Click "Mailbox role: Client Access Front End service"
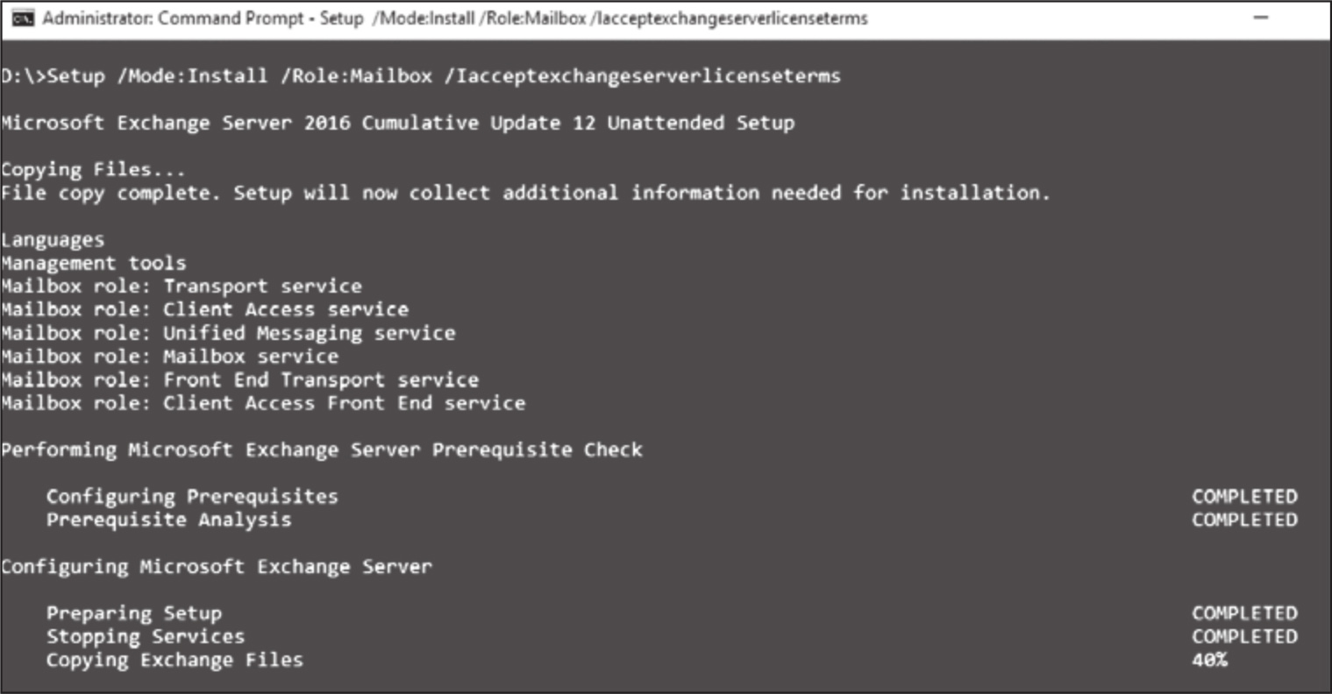 point(263,403)
